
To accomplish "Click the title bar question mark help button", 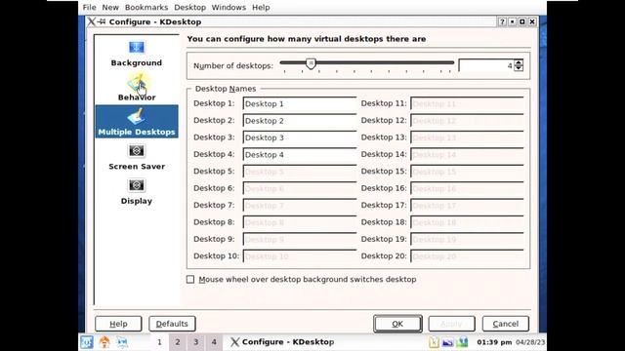I will click(502, 21).
